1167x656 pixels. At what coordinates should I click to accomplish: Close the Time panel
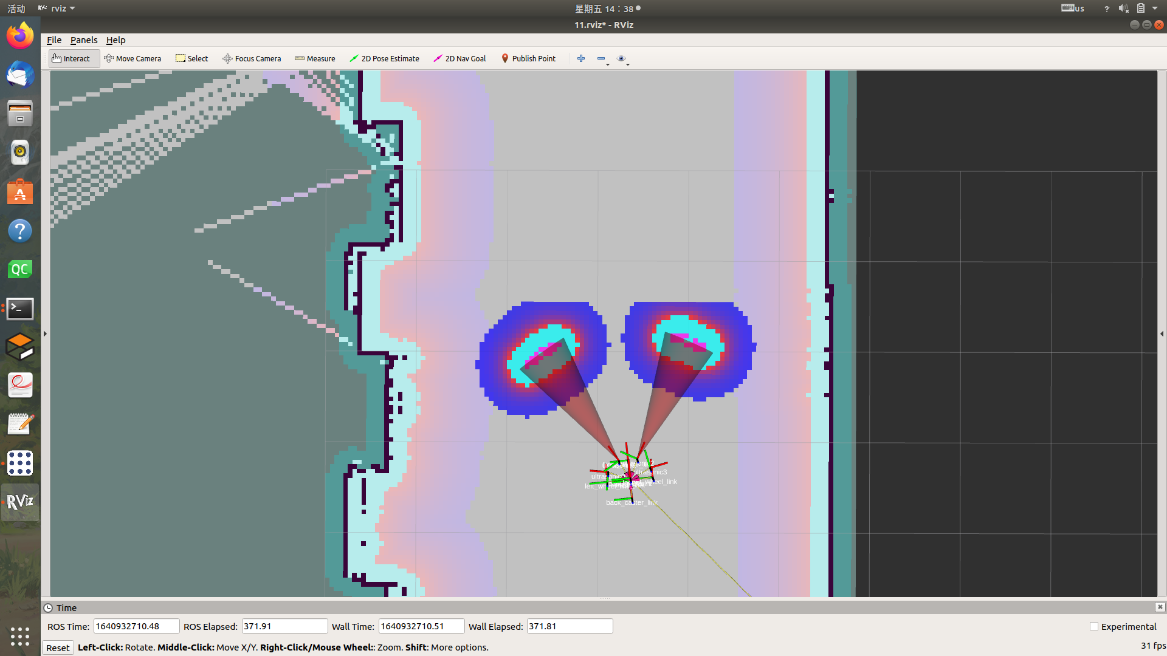coord(1160,607)
